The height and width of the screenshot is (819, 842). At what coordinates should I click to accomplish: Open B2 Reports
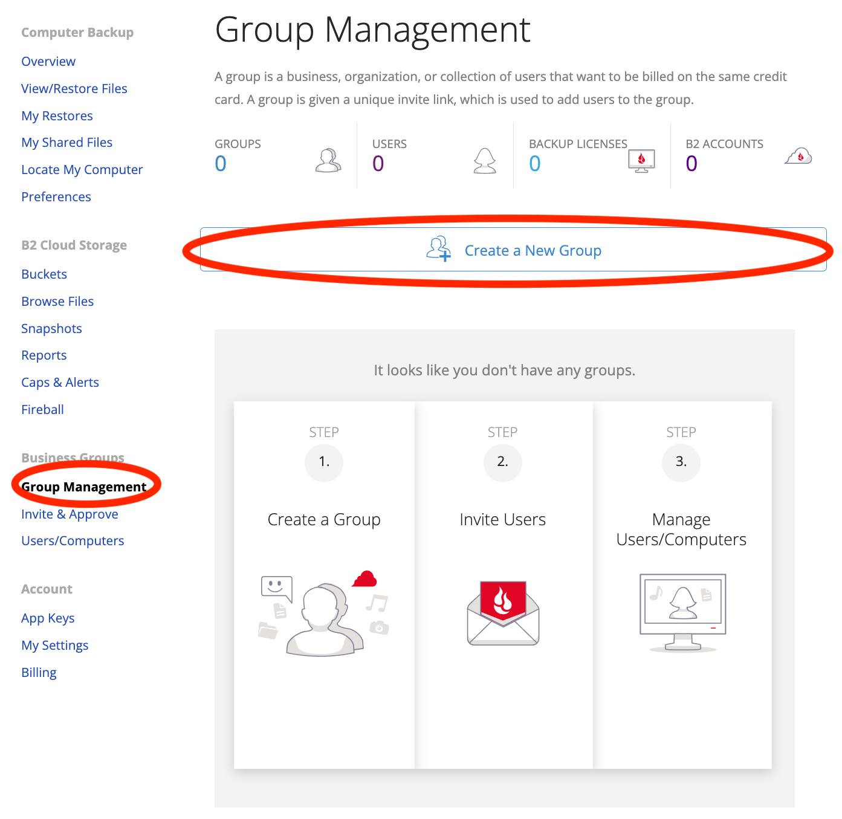(x=44, y=355)
